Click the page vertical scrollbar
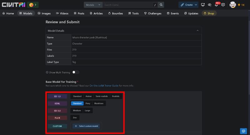Image resolution: width=250 pixels, height=135 pixels. tap(249, 57)
